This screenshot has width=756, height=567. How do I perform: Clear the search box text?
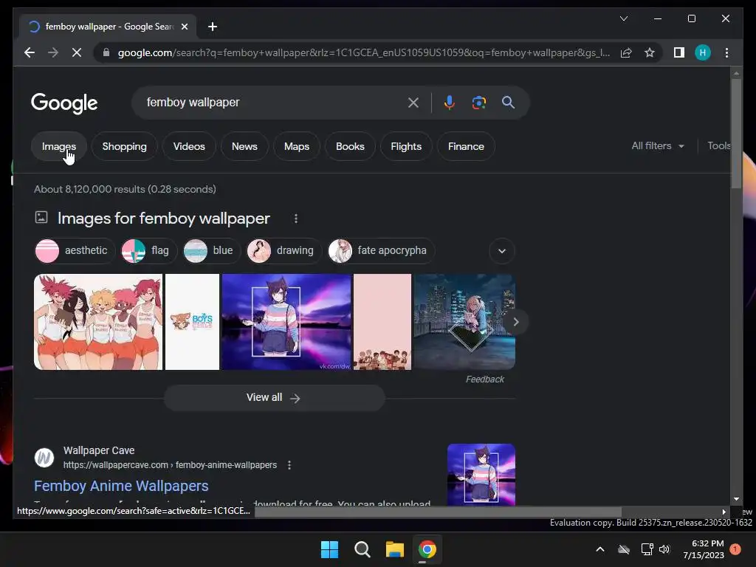tap(413, 102)
